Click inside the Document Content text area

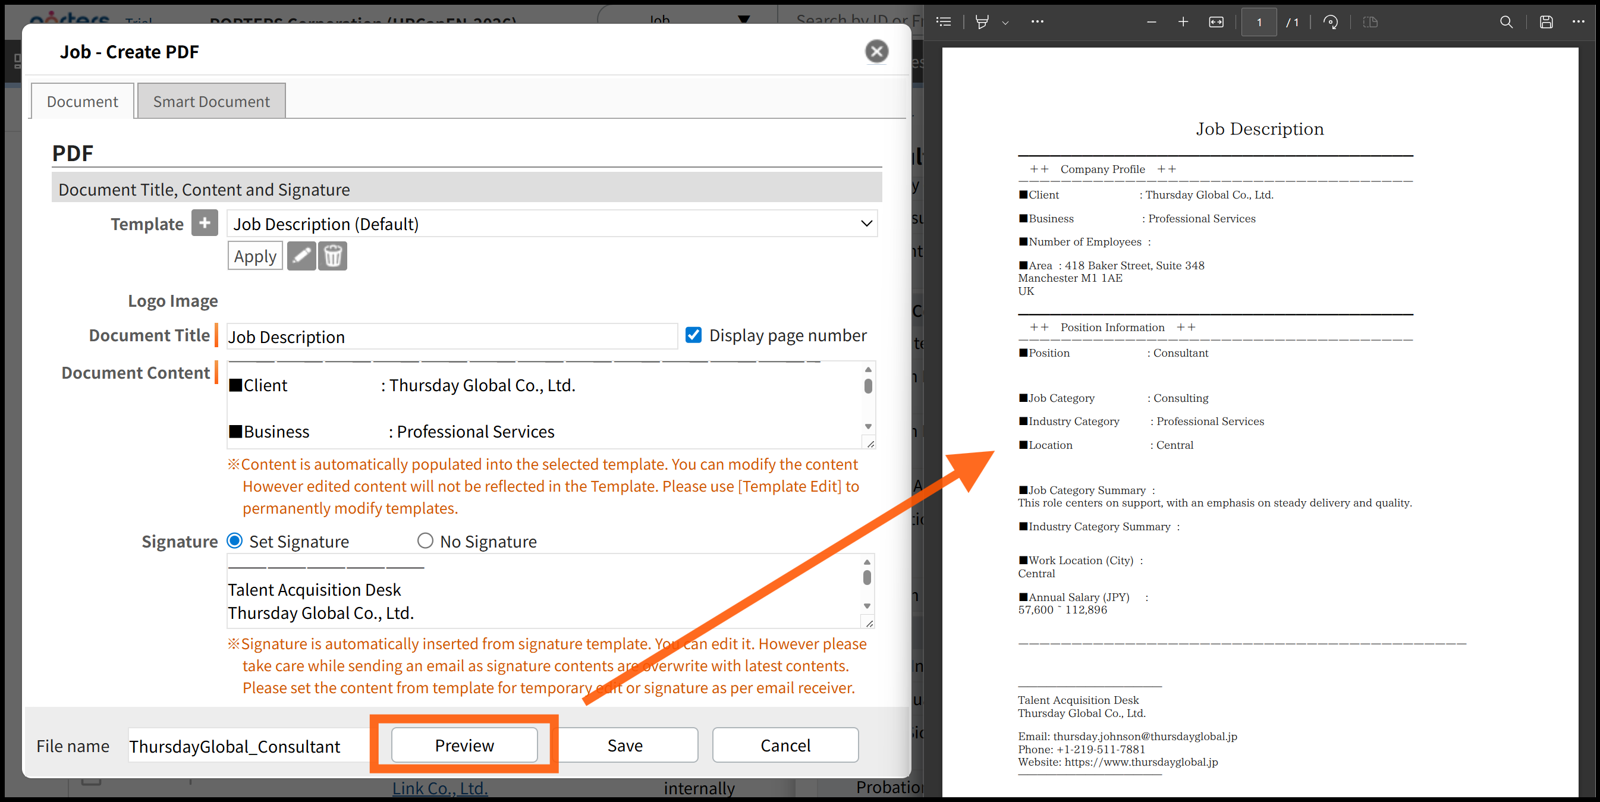[x=544, y=404]
